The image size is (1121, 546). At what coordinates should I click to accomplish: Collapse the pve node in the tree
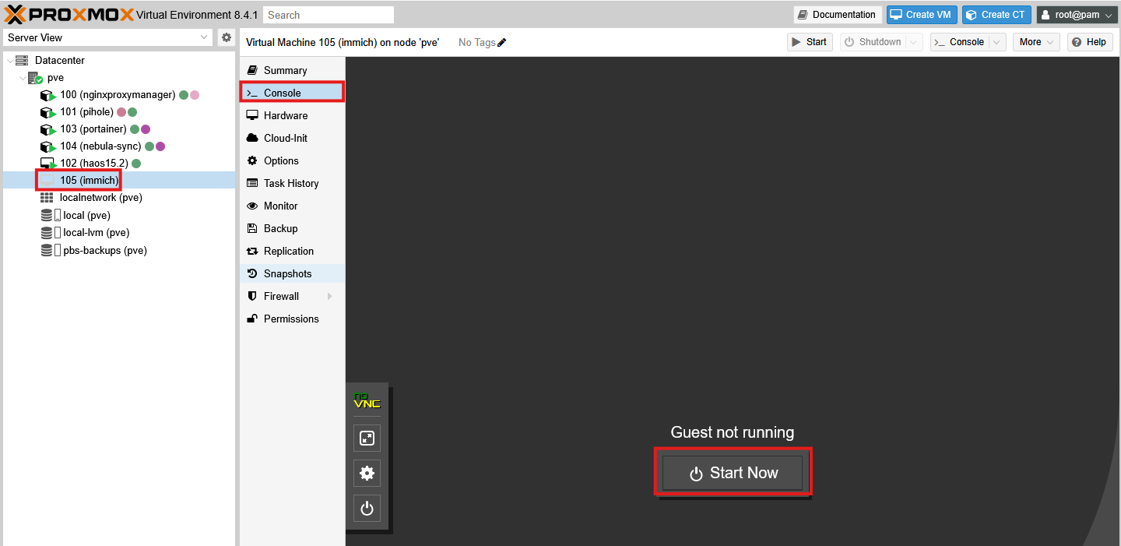point(23,77)
